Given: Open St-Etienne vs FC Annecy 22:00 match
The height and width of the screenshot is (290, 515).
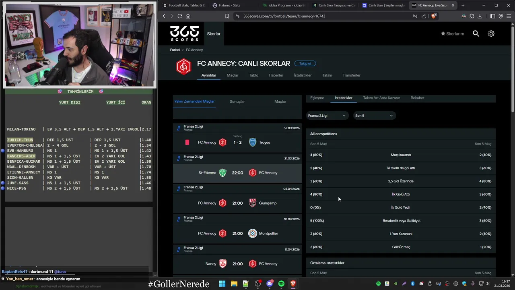Looking at the screenshot, I should 237,173.
